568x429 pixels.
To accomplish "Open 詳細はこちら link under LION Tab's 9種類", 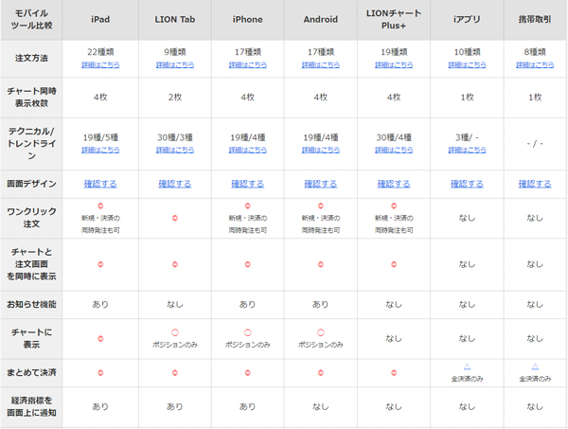I will tap(174, 65).
